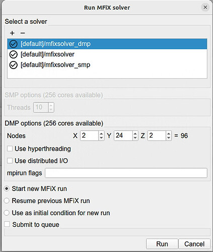Choose Resume previous MFiX run option
Viewport: 213px width, 252px height.
7,201
